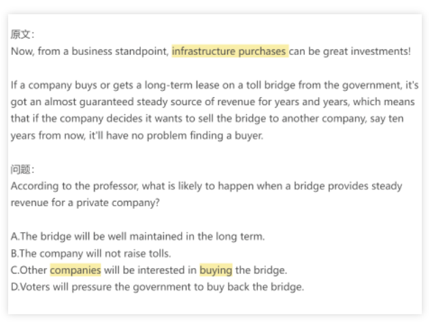Click "standpoint" in the opening sentence
This screenshot has width=432, height=323.
tap(141, 51)
